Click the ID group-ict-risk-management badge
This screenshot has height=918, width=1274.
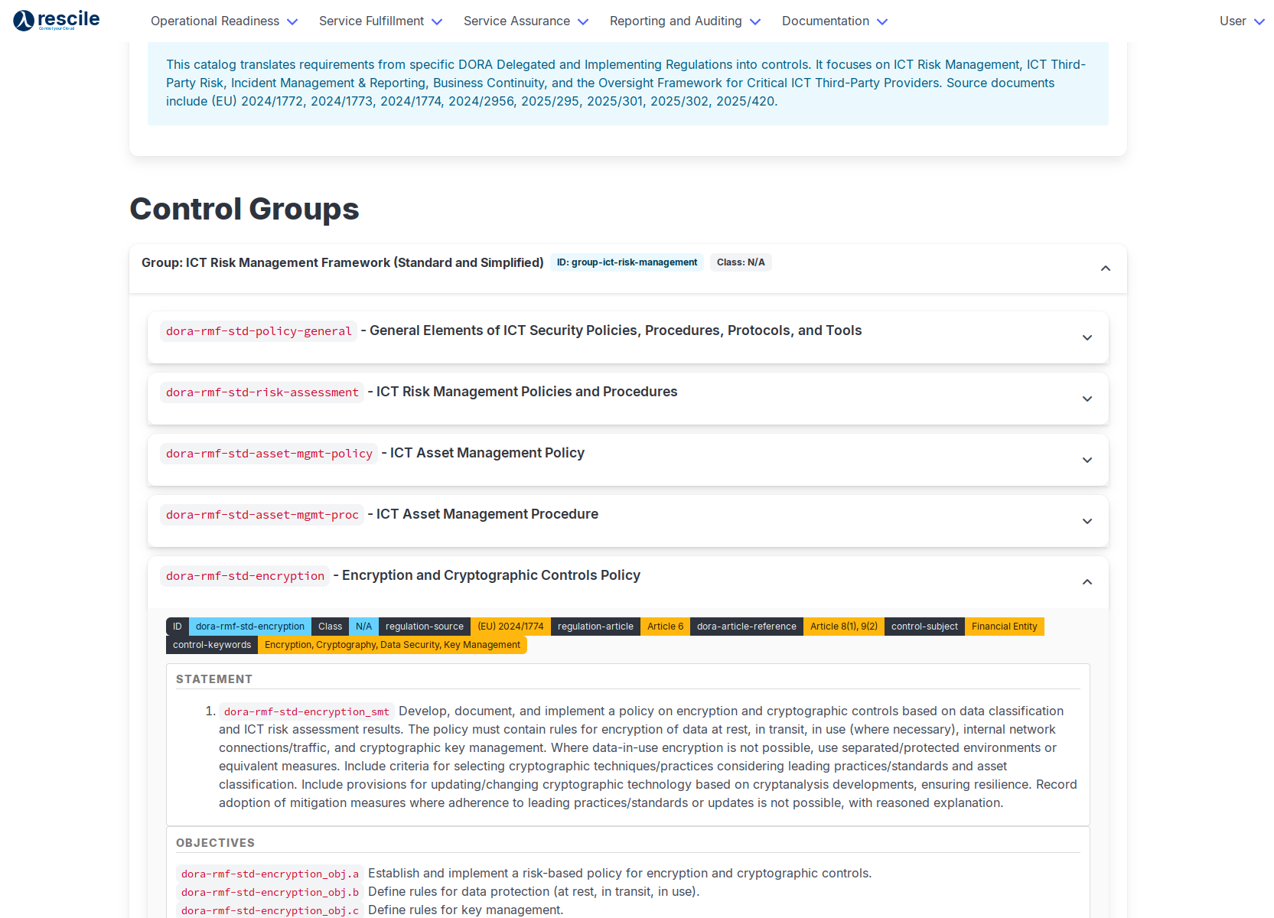pyautogui.click(x=627, y=262)
